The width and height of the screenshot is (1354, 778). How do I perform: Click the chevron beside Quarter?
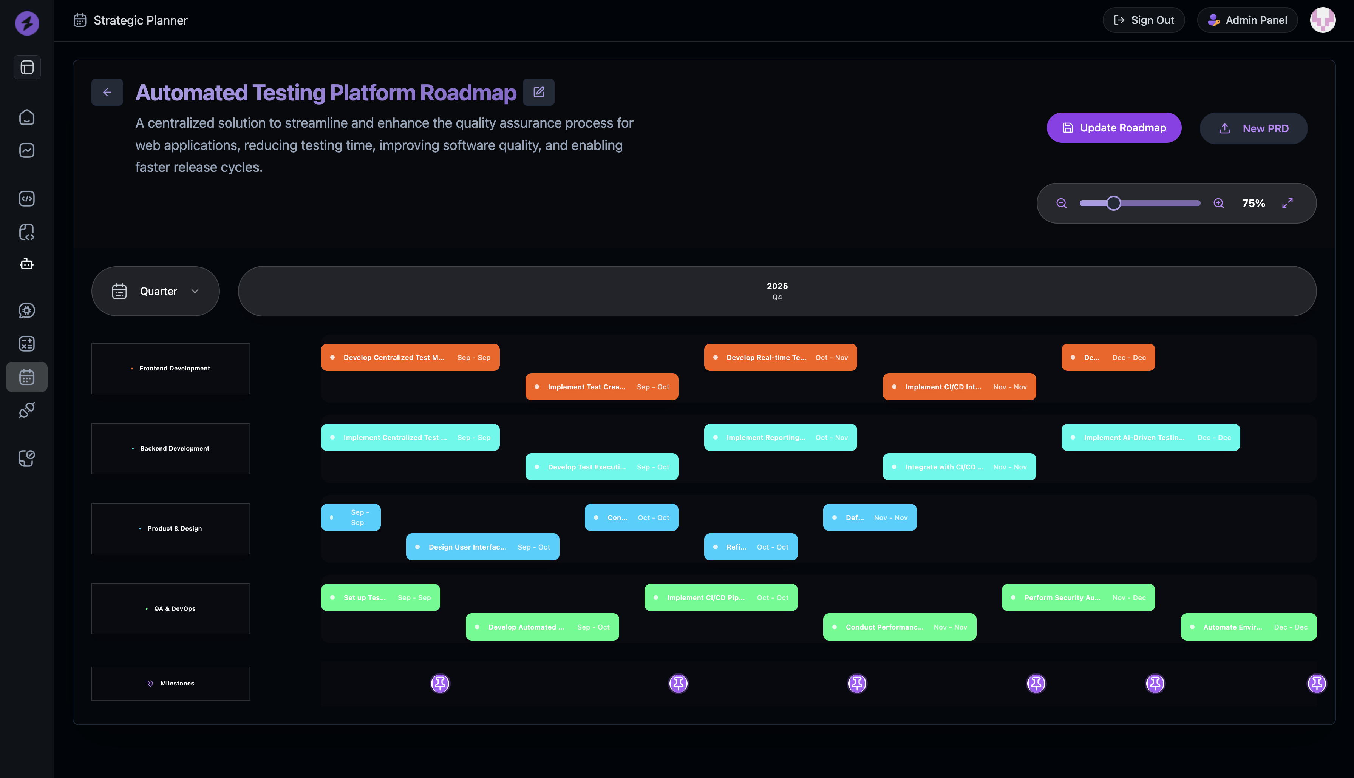(x=195, y=291)
